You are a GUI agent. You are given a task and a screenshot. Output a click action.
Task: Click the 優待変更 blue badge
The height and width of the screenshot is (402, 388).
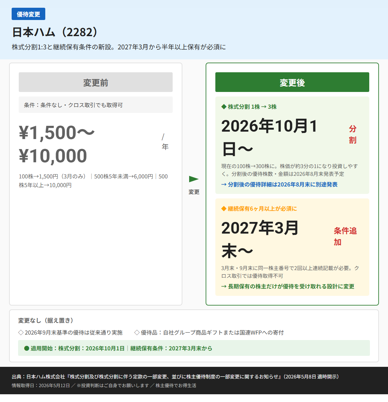(x=28, y=14)
